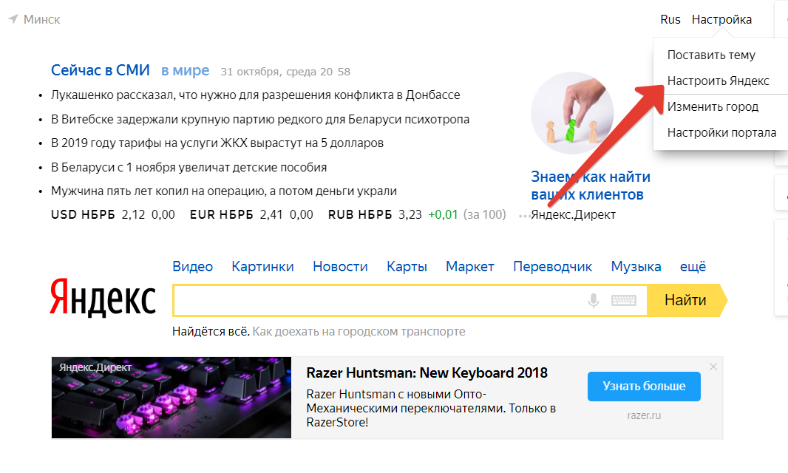Go to Новости service link
Screen dimensions: 788x473
pyautogui.click(x=340, y=266)
